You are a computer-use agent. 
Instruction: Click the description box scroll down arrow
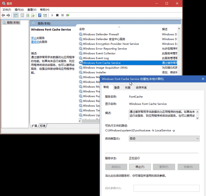197,118
